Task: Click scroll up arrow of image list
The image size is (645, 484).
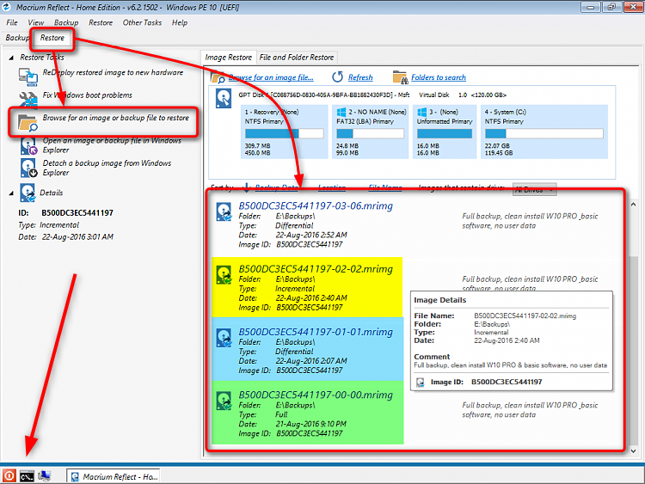Action: tap(634, 205)
